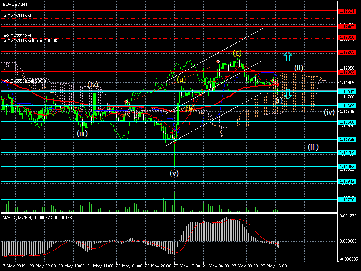This screenshot has width=361, height=271.
Task: Select the (iii) label beside the 1.11204 level
Action: pyautogui.click(x=313, y=147)
